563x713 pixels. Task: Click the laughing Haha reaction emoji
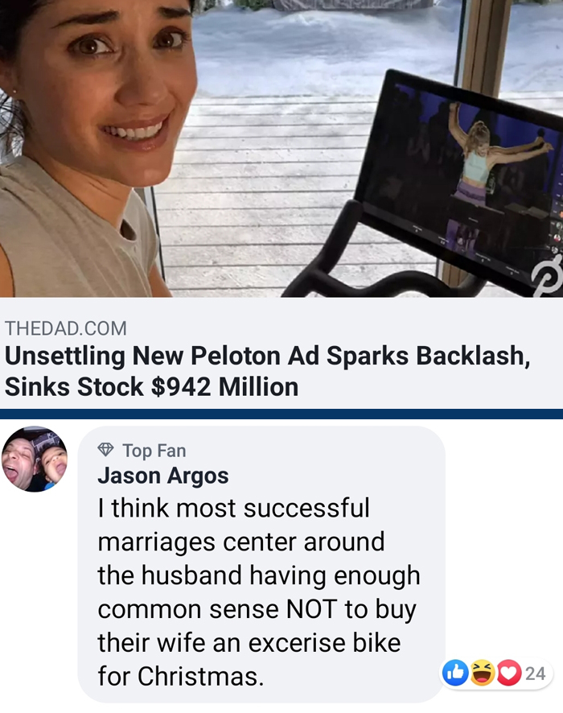[482, 673]
